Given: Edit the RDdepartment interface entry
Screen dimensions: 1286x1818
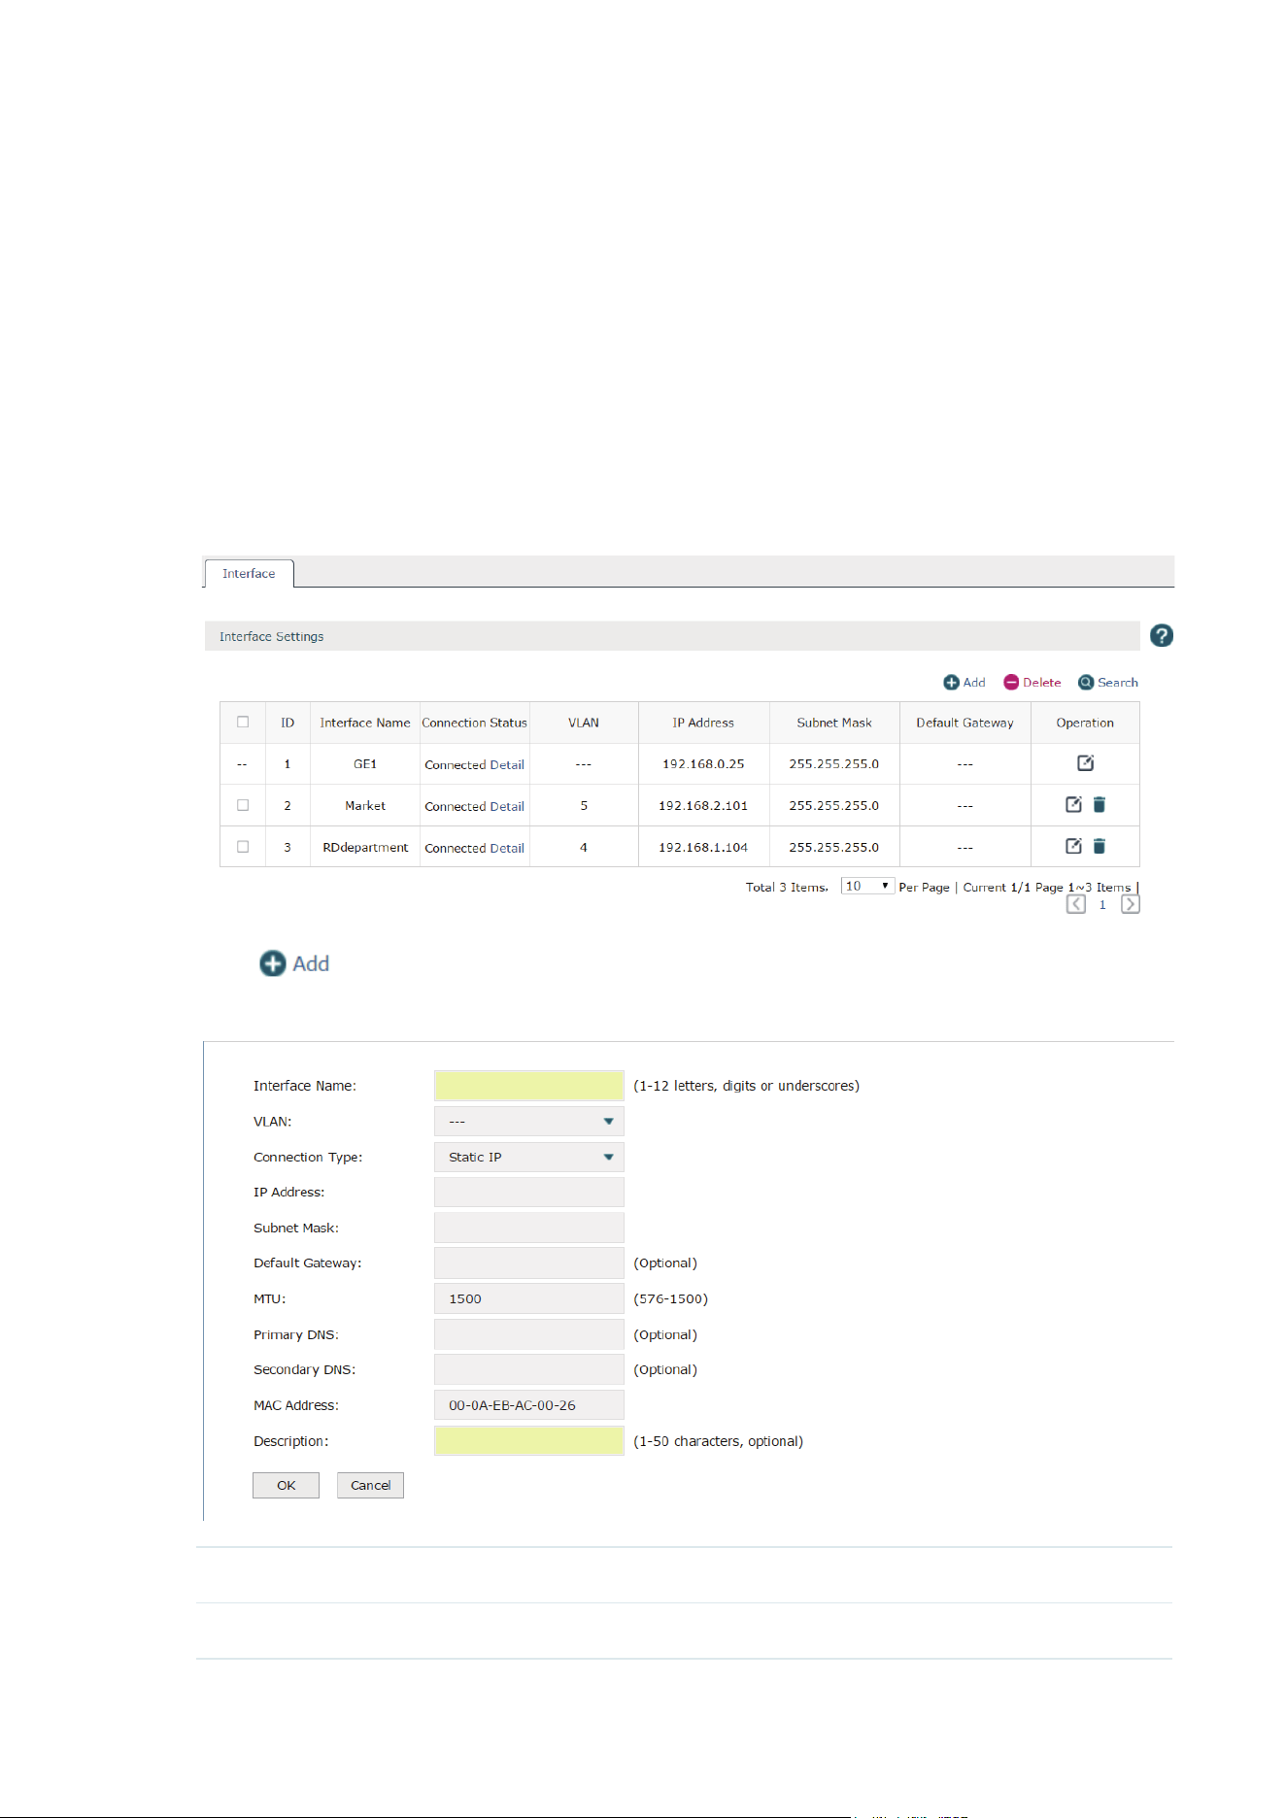Looking at the screenshot, I should click(x=1073, y=846).
